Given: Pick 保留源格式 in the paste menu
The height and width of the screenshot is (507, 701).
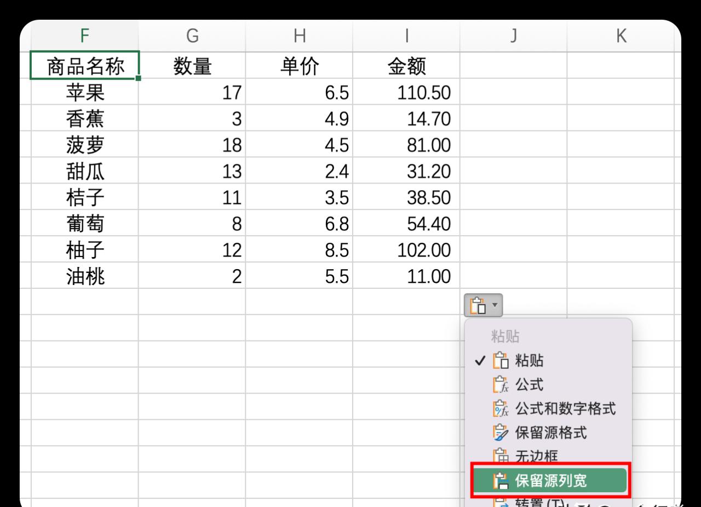Looking at the screenshot, I should [548, 432].
